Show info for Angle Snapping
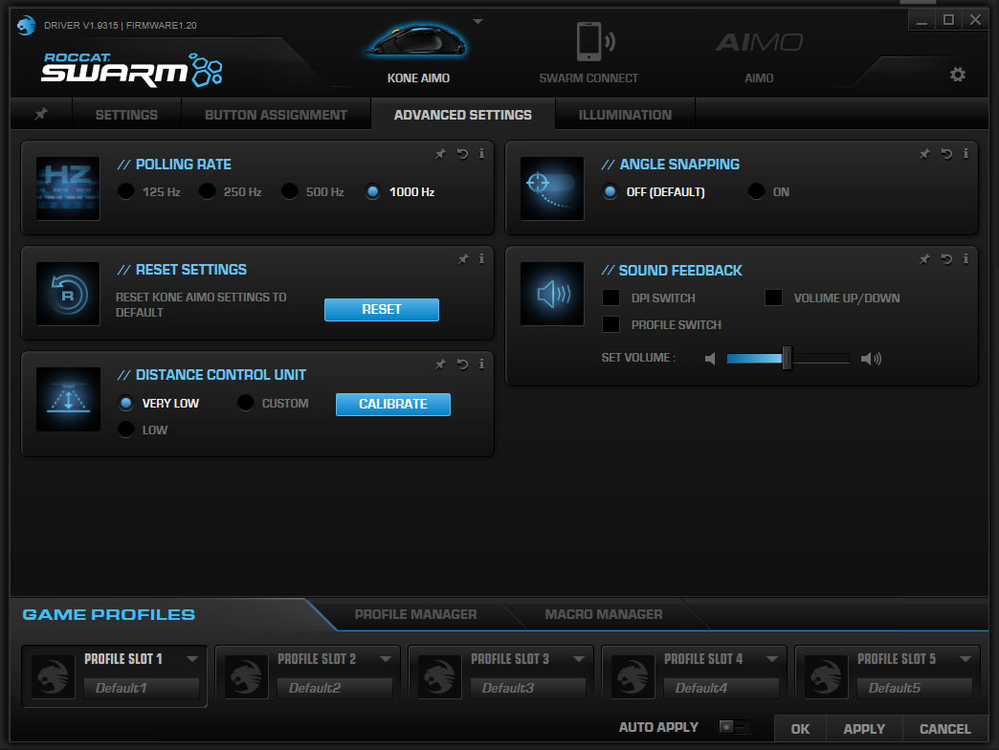The width and height of the screenshot is (999, 750). coord(966,153)
